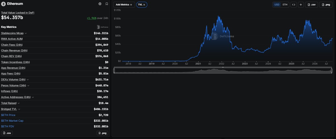The width and height of the screenshot is (336, 139).
Task: Click the left handle of time range slider
Action: 114,71
